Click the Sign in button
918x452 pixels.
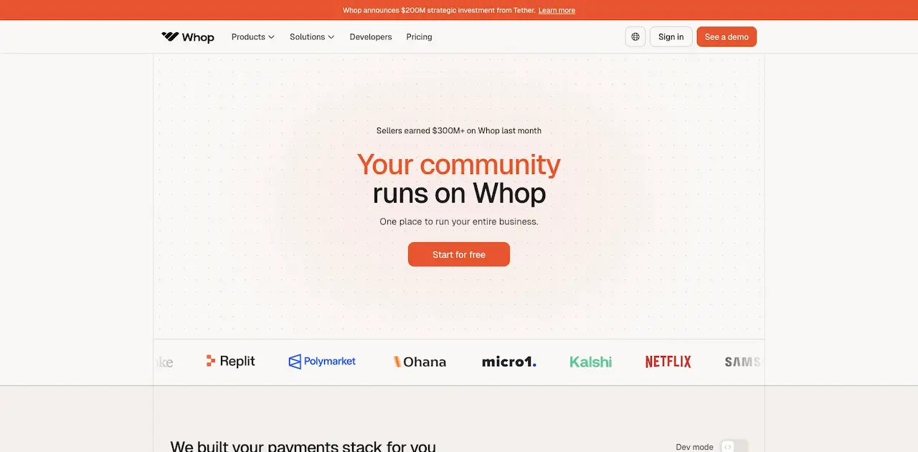(x=671, y=37)
